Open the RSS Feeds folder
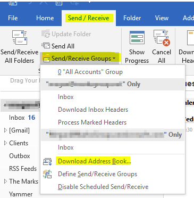 23,169
